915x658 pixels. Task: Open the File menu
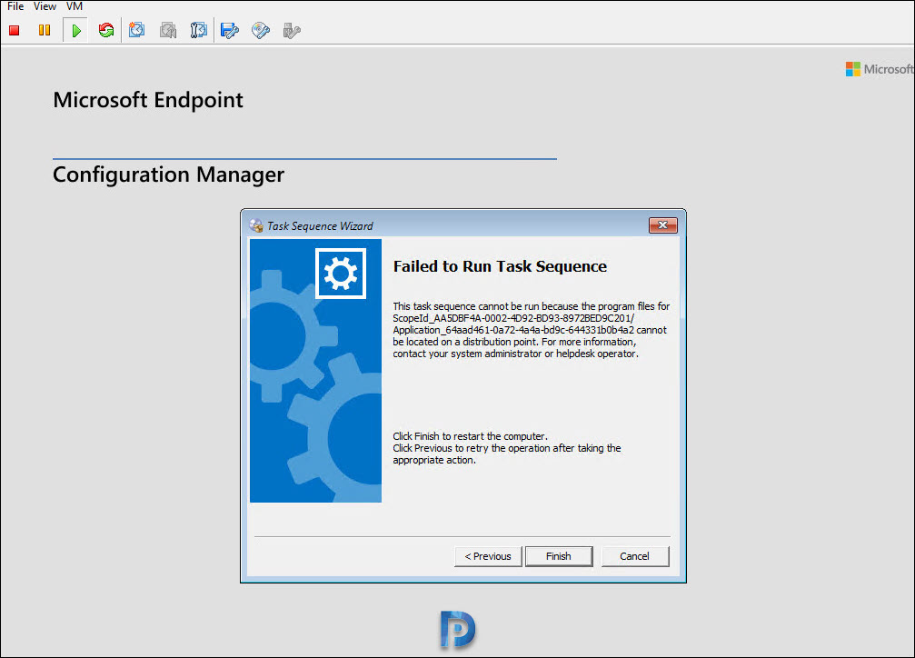15,6
